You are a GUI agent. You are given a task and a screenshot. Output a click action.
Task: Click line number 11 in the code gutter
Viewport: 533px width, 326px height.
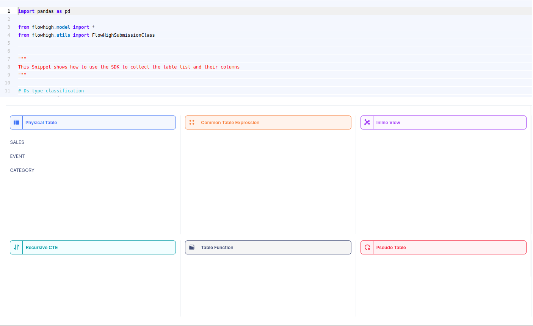[8, 91]
